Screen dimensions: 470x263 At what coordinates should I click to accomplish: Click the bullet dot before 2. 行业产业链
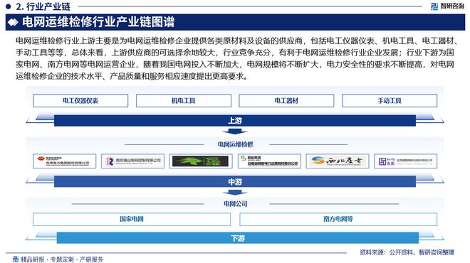[8, 6]
